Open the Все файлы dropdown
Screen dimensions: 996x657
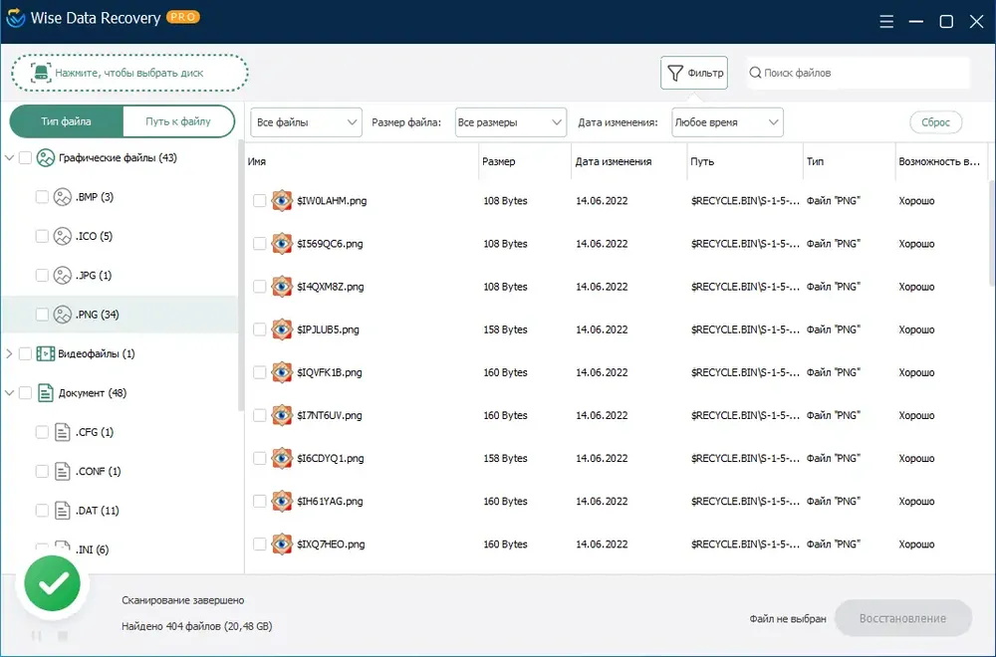(306, 122)
